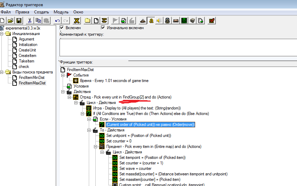297x186 pixels.
Task: Open Object Manager cube icon
Action: coord(192,21)
